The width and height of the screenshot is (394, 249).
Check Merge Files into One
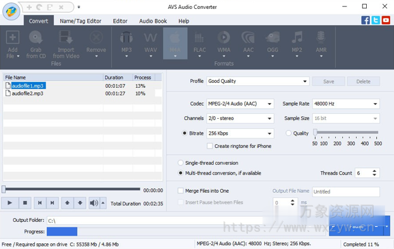coord(180,191)
